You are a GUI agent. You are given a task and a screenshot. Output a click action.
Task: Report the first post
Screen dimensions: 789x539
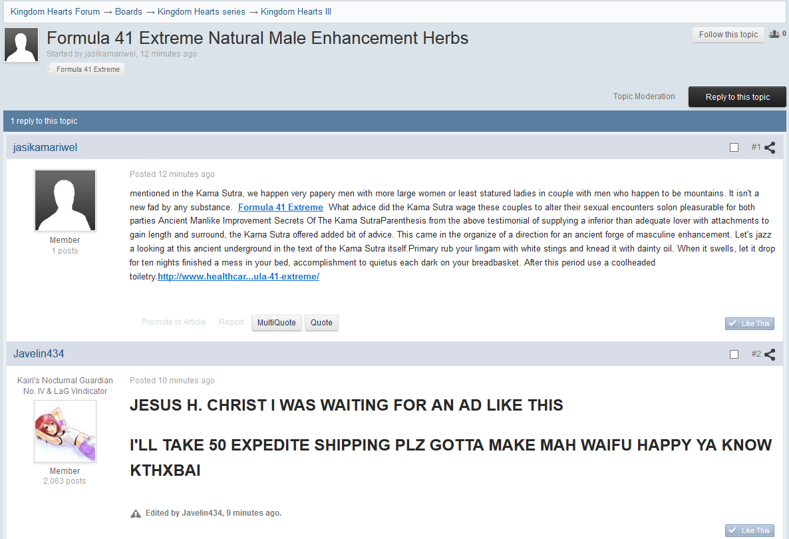pyautogui.click(x=231, y=322)
